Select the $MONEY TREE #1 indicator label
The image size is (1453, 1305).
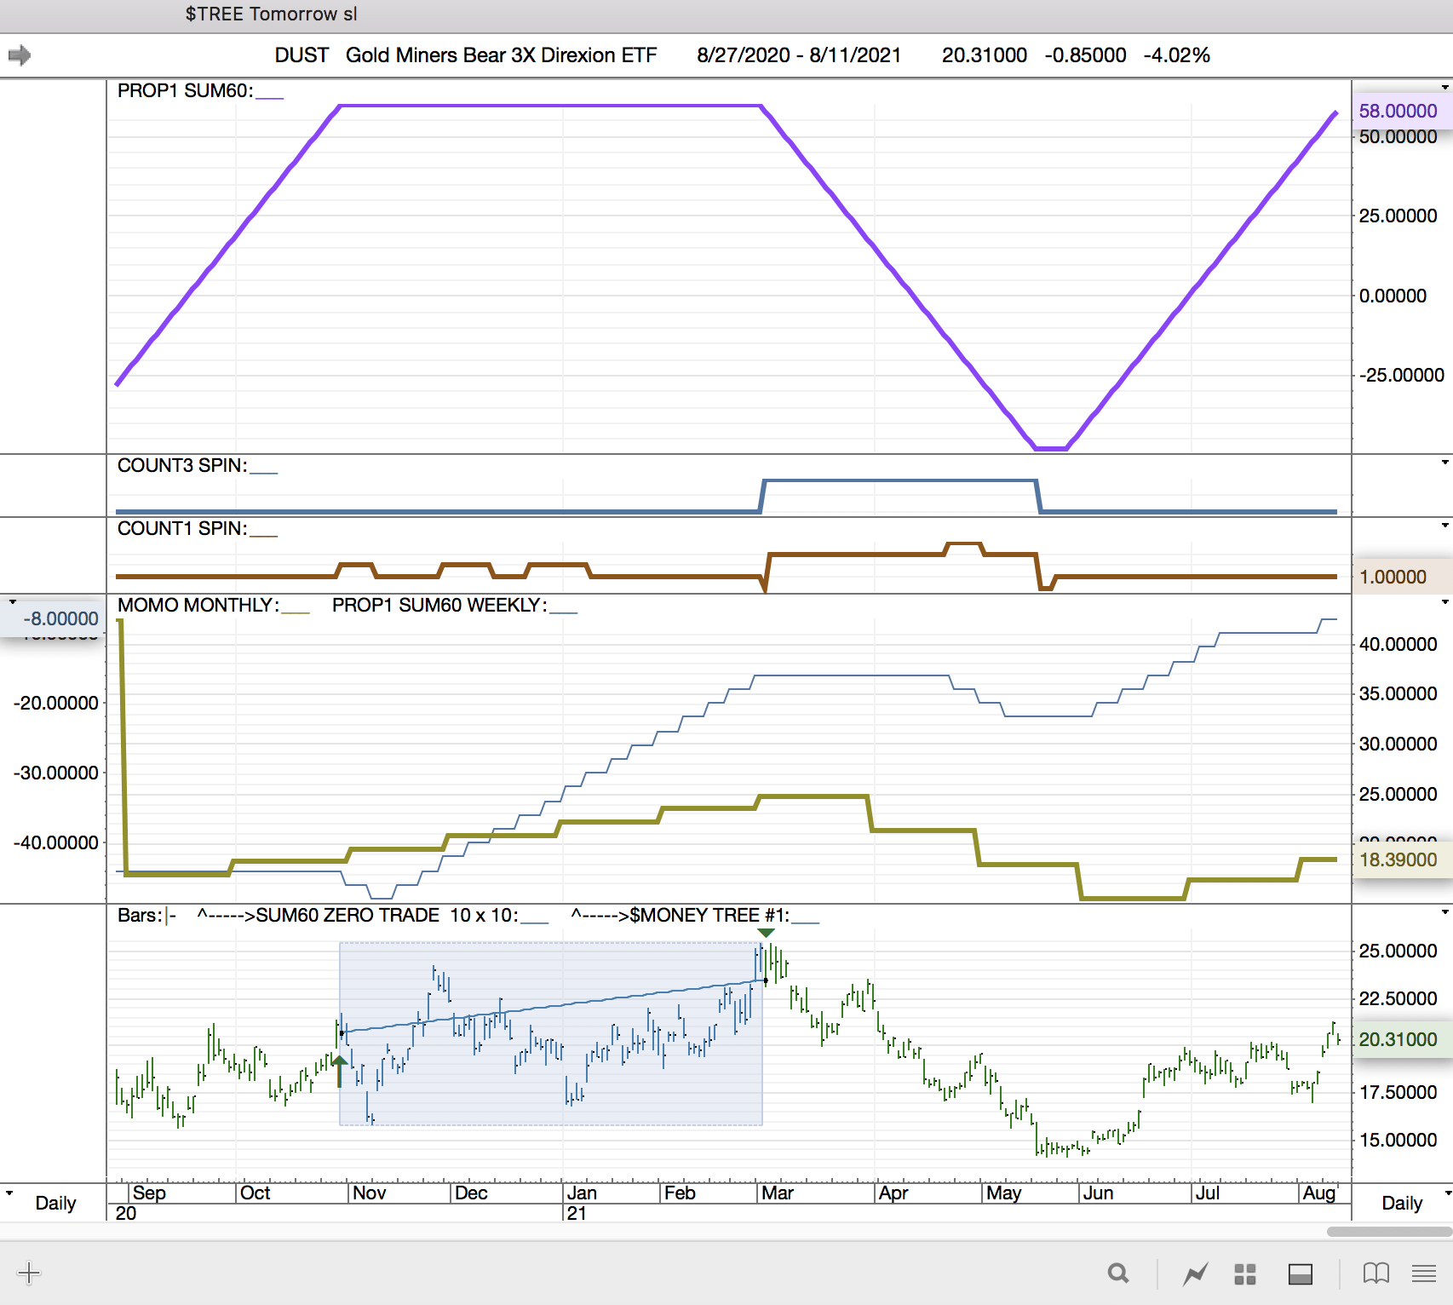click(x=681, y=915)
